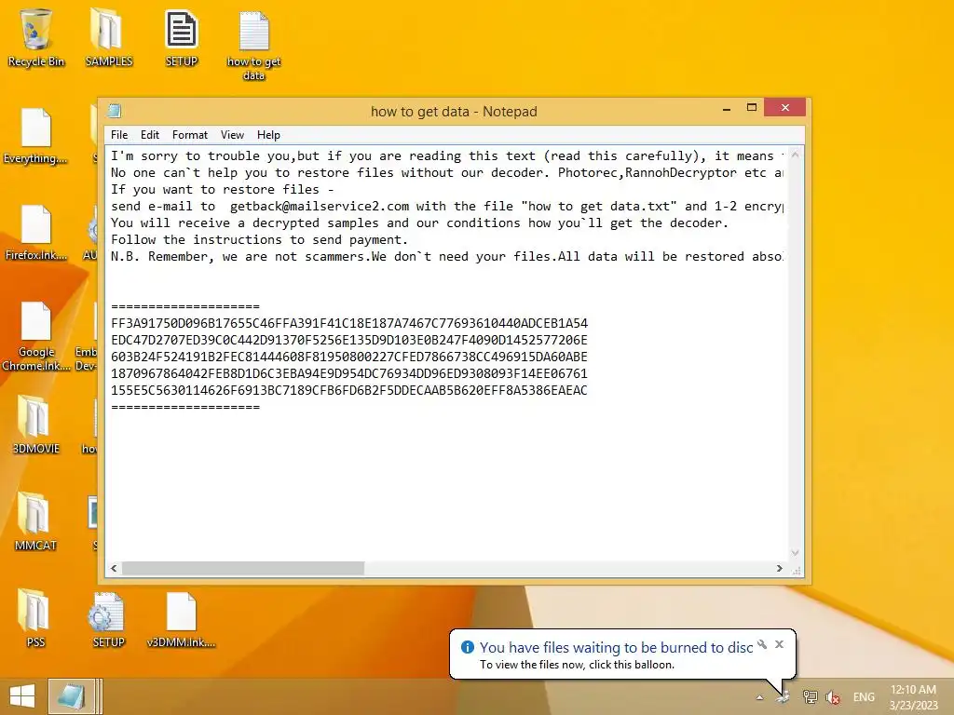Viewport: 954px width, 715px height.
Task: Select the Firefox.lnk file icon
Action: [36, 232]
